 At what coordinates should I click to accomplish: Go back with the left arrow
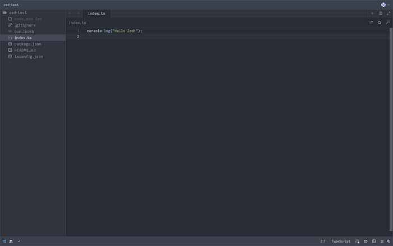point(70,13)
